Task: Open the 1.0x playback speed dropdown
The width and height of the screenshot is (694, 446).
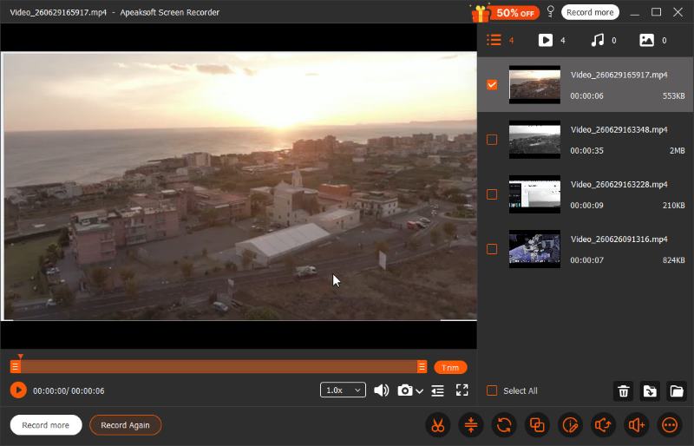Action: coord(343,390)
